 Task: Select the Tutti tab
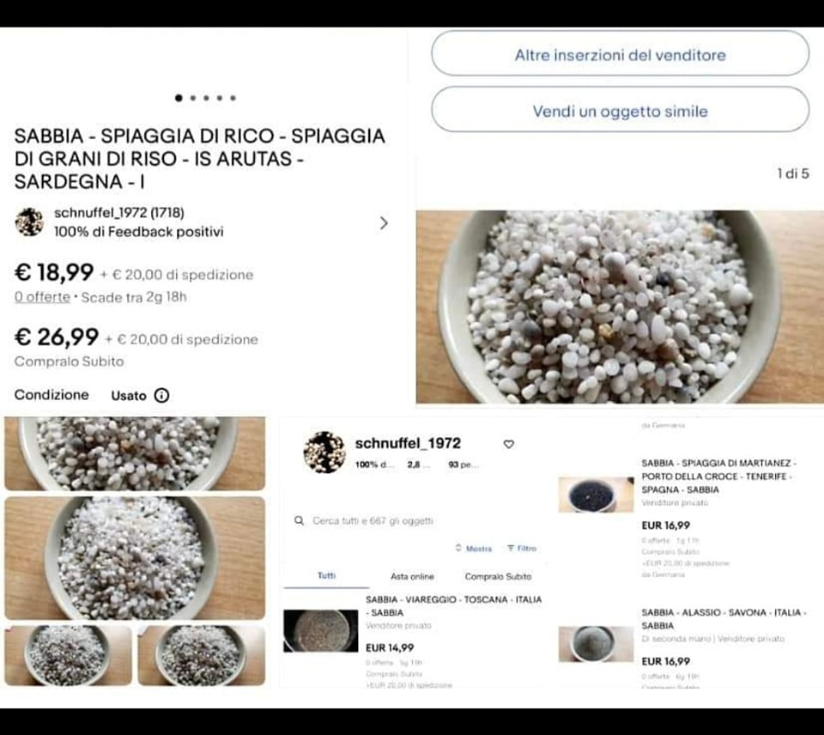click(x=326, y=575)
